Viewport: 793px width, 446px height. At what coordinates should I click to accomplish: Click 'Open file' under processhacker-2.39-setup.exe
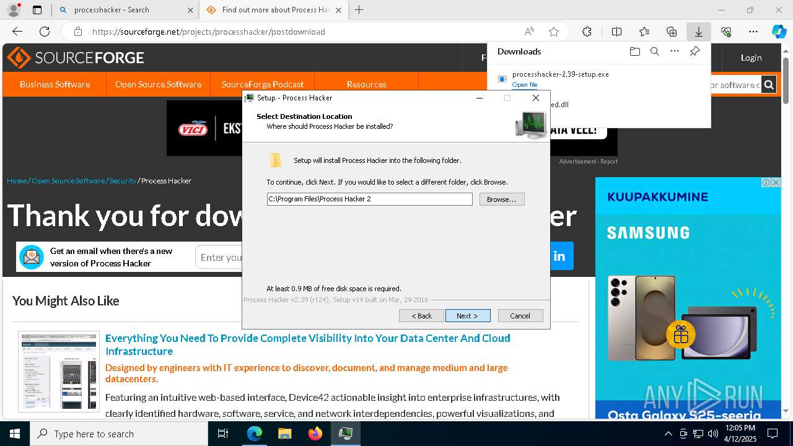pos(525,85)
